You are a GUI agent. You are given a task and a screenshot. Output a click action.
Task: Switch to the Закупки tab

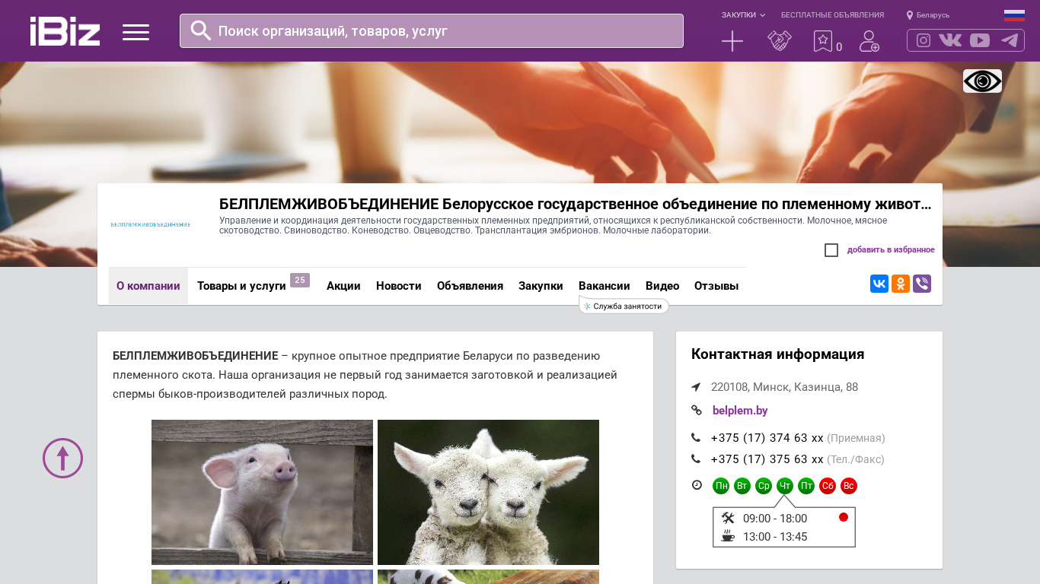coord(541,286)
